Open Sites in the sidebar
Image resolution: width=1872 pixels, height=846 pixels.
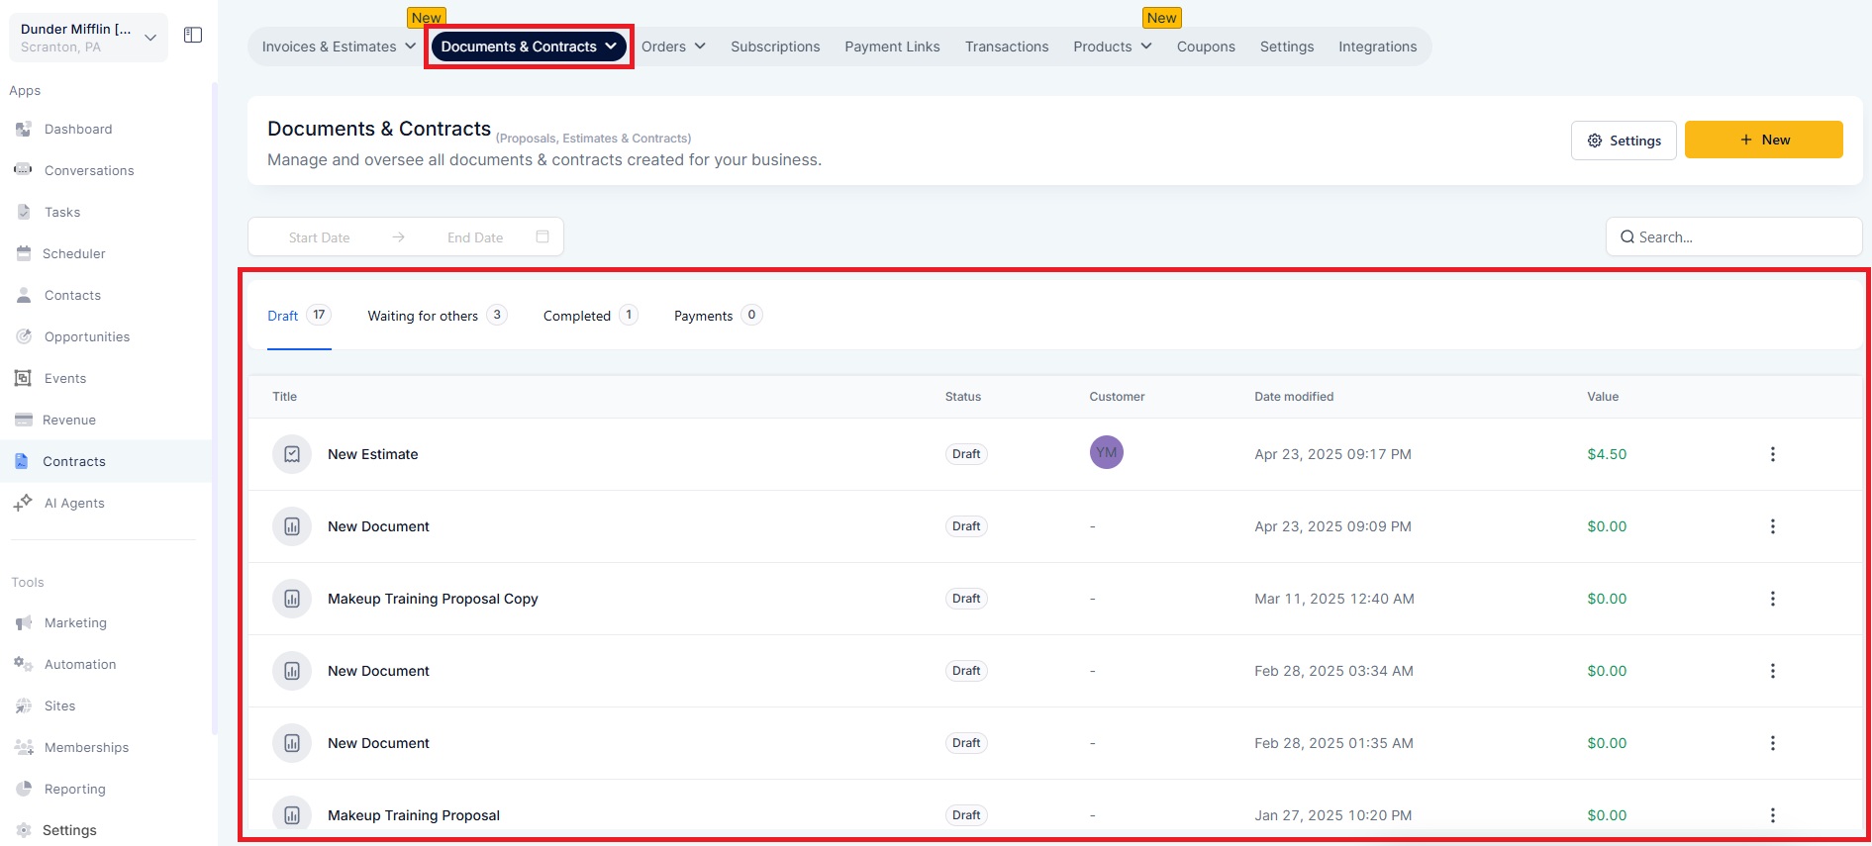click(x=59, y=705)
